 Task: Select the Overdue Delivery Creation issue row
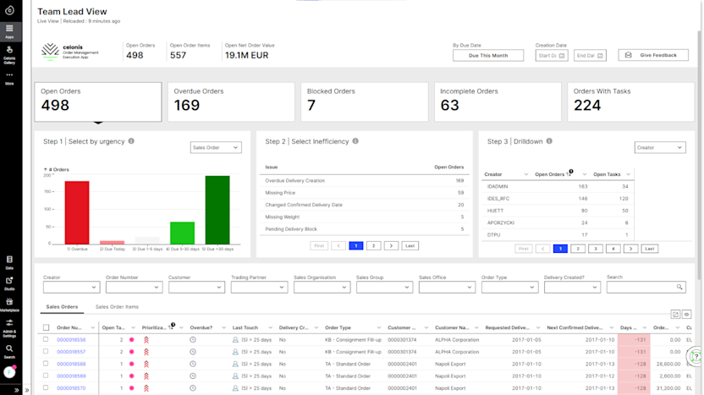click(x=364, y=180)
